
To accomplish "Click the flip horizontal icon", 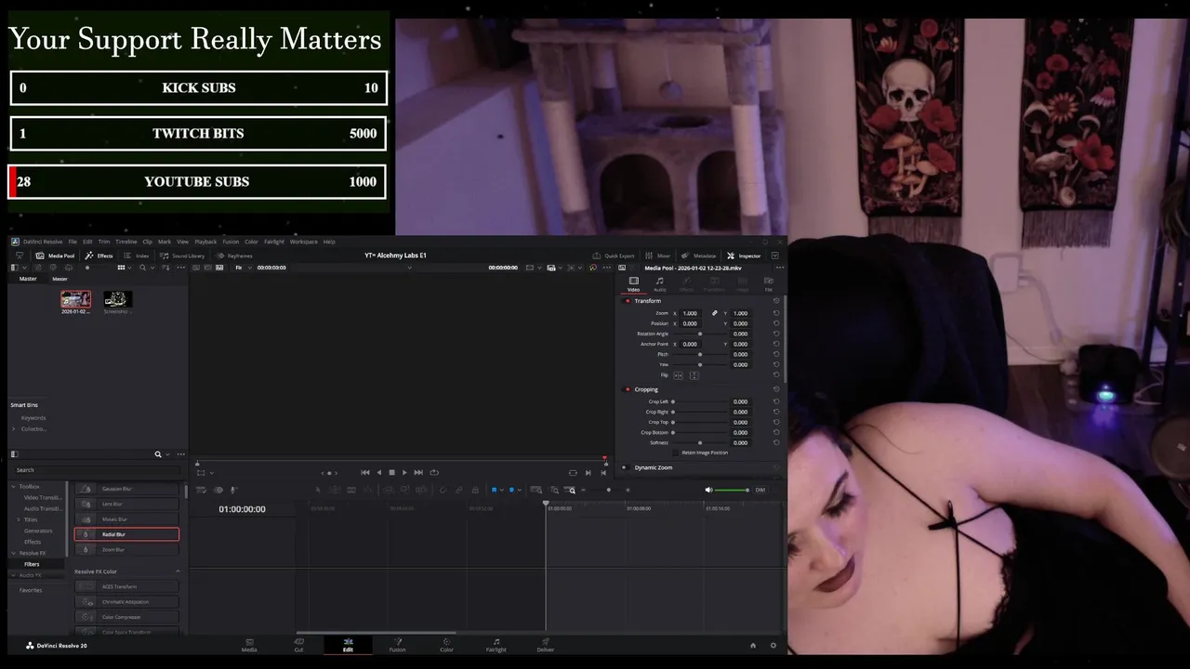I will (x=678, y=375).
